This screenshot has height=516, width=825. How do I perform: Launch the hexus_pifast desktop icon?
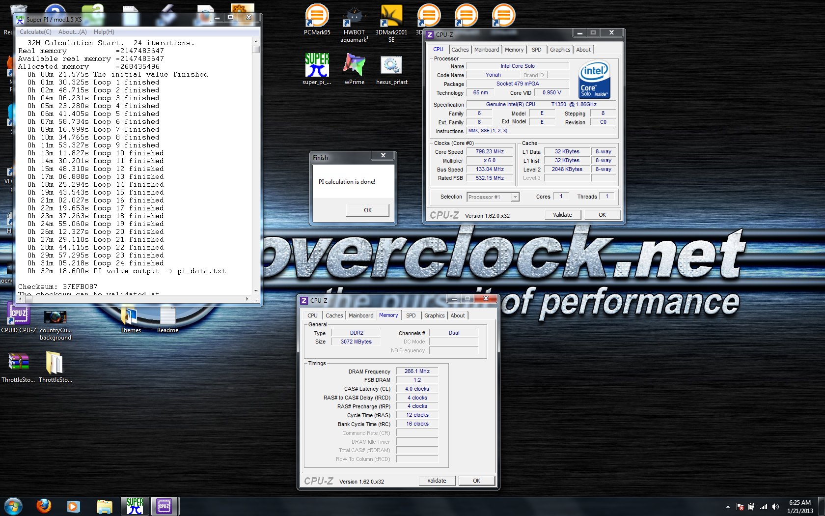[x=391, y=69]
